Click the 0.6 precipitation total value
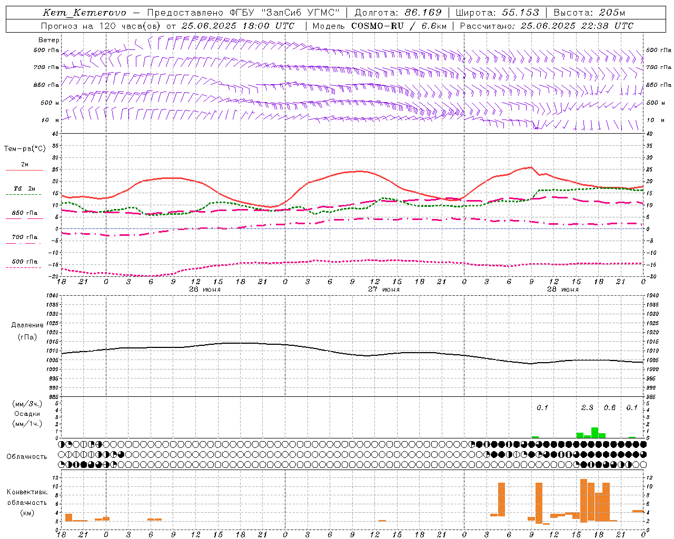This screenshot has height=539, width=674. pos(610,408)
